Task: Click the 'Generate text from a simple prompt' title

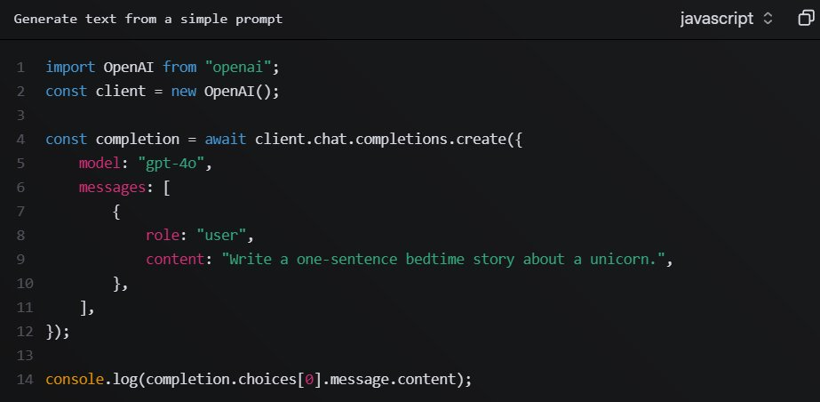Action: tap(147, 19)
